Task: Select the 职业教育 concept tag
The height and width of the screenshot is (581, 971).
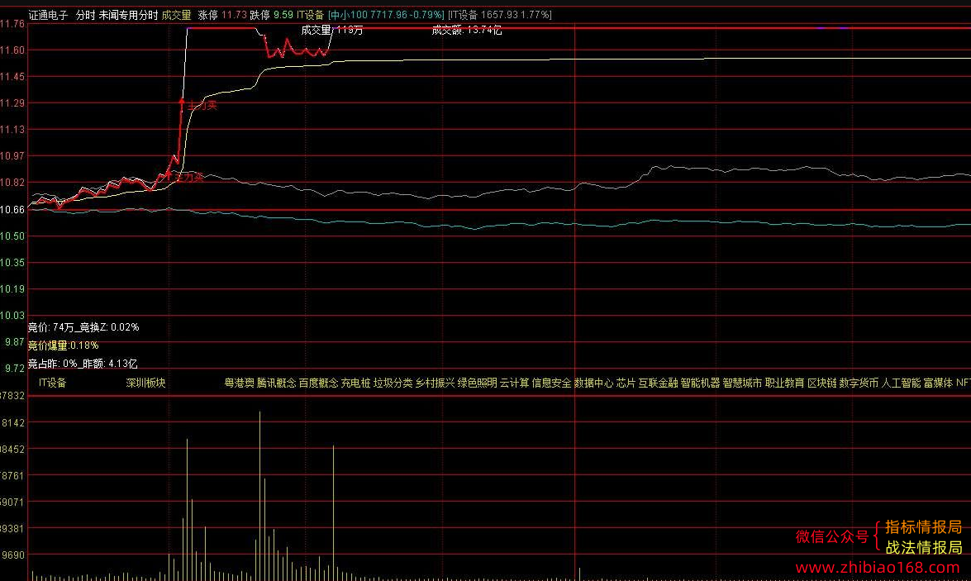Action: click(784, 383)
